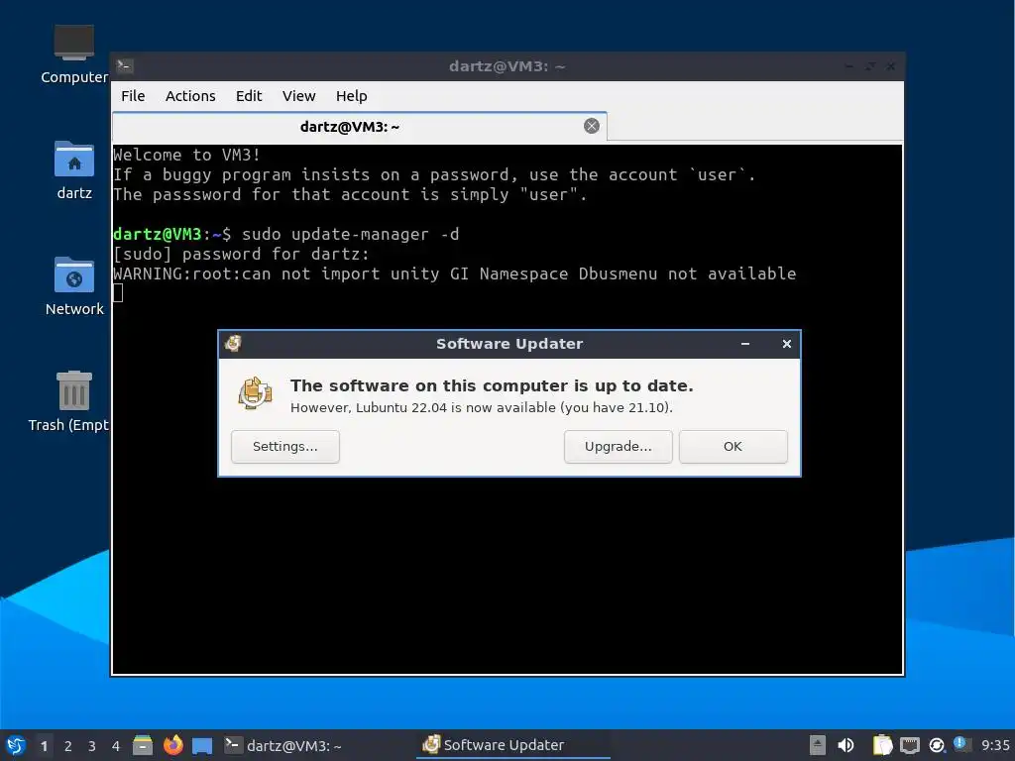Click the 'Welcome to VM3!' terminal line
Image resolution: width=1015 pixels, height=761 pixels.
click(186, 155)
